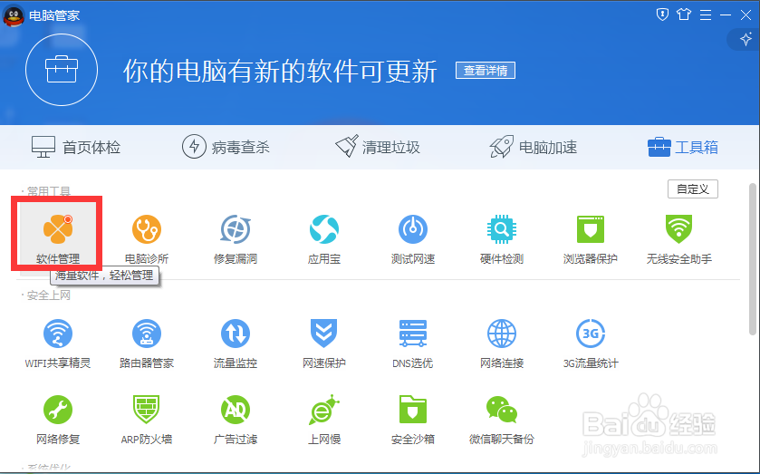Screen dimensions: 760x474
Task: Open the 微信聊天备份 tool
Action: point(502,420)
